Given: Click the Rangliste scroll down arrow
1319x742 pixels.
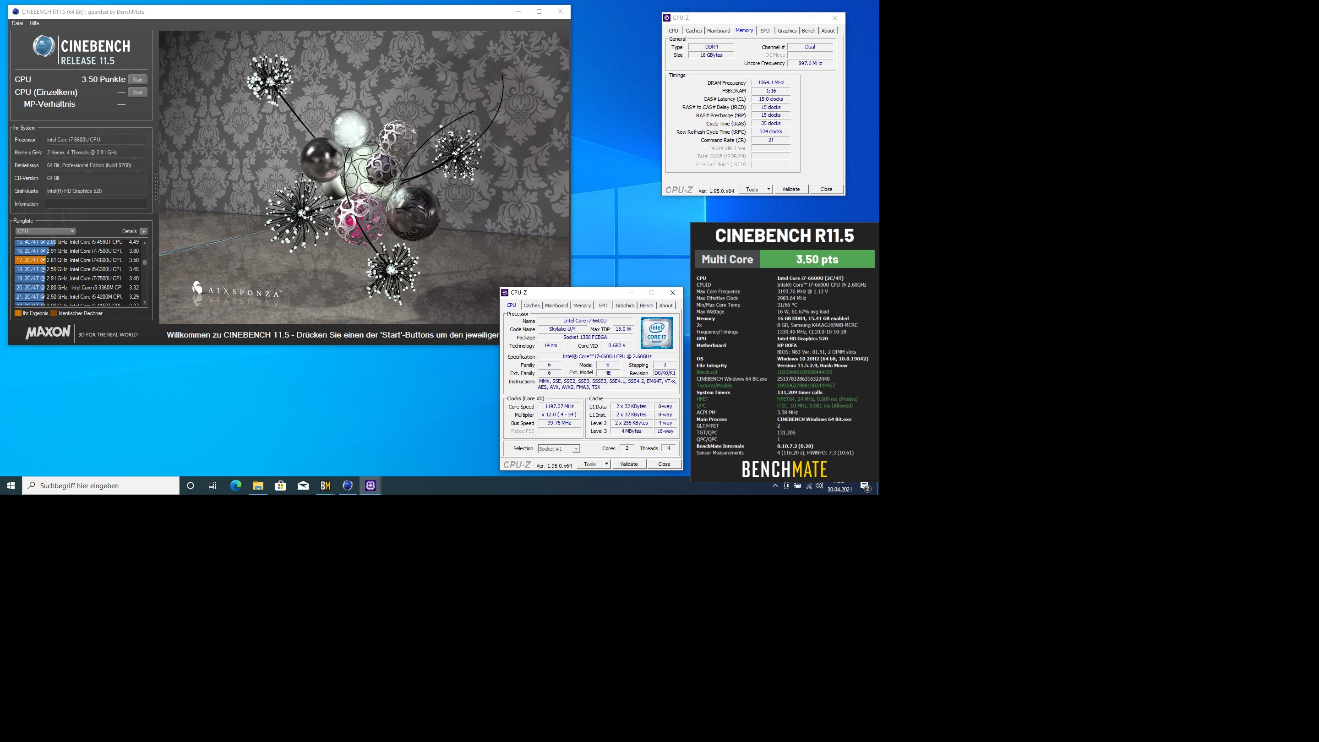Looking at the screenshot, I should pyautogui.click(x=145, y=302).
